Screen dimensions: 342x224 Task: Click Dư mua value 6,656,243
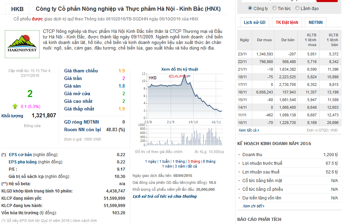pyautogui.click(x=265, y=92)
